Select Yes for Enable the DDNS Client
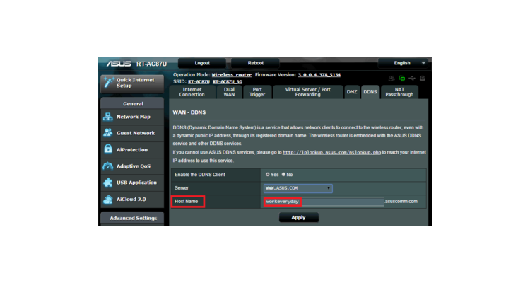This screenshot has width=530, height=283. (x=267, y=174)
